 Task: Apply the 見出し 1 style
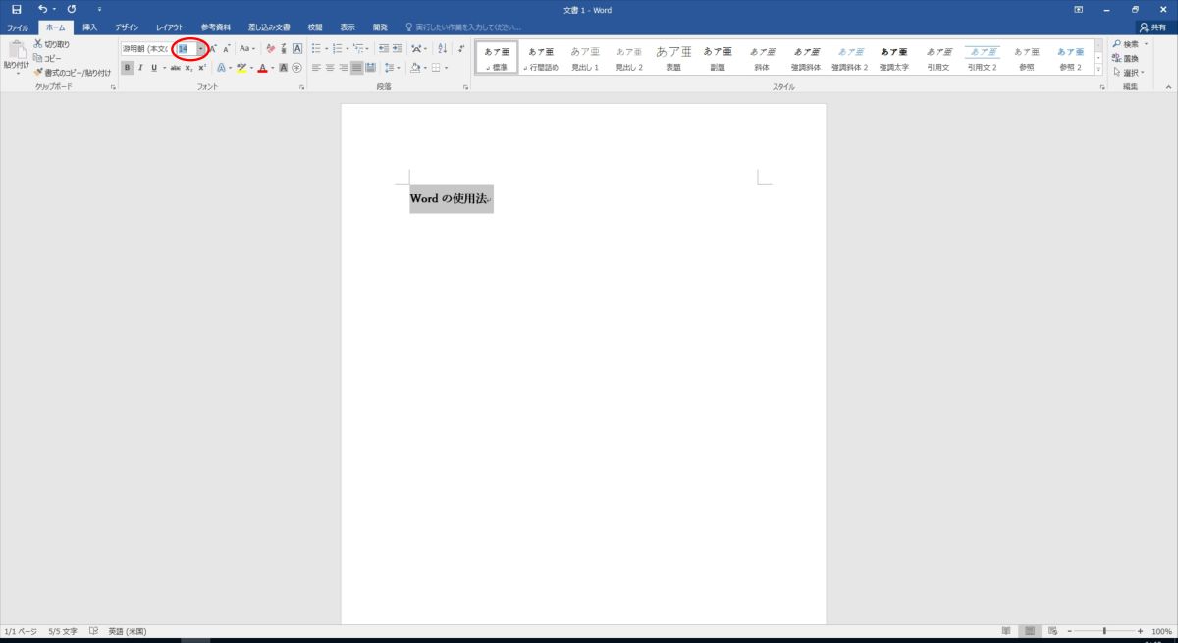pos(585,58)
